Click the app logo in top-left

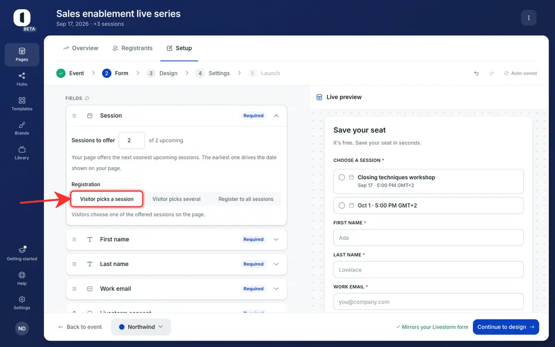pyautogui.click(x=22, y=18)
